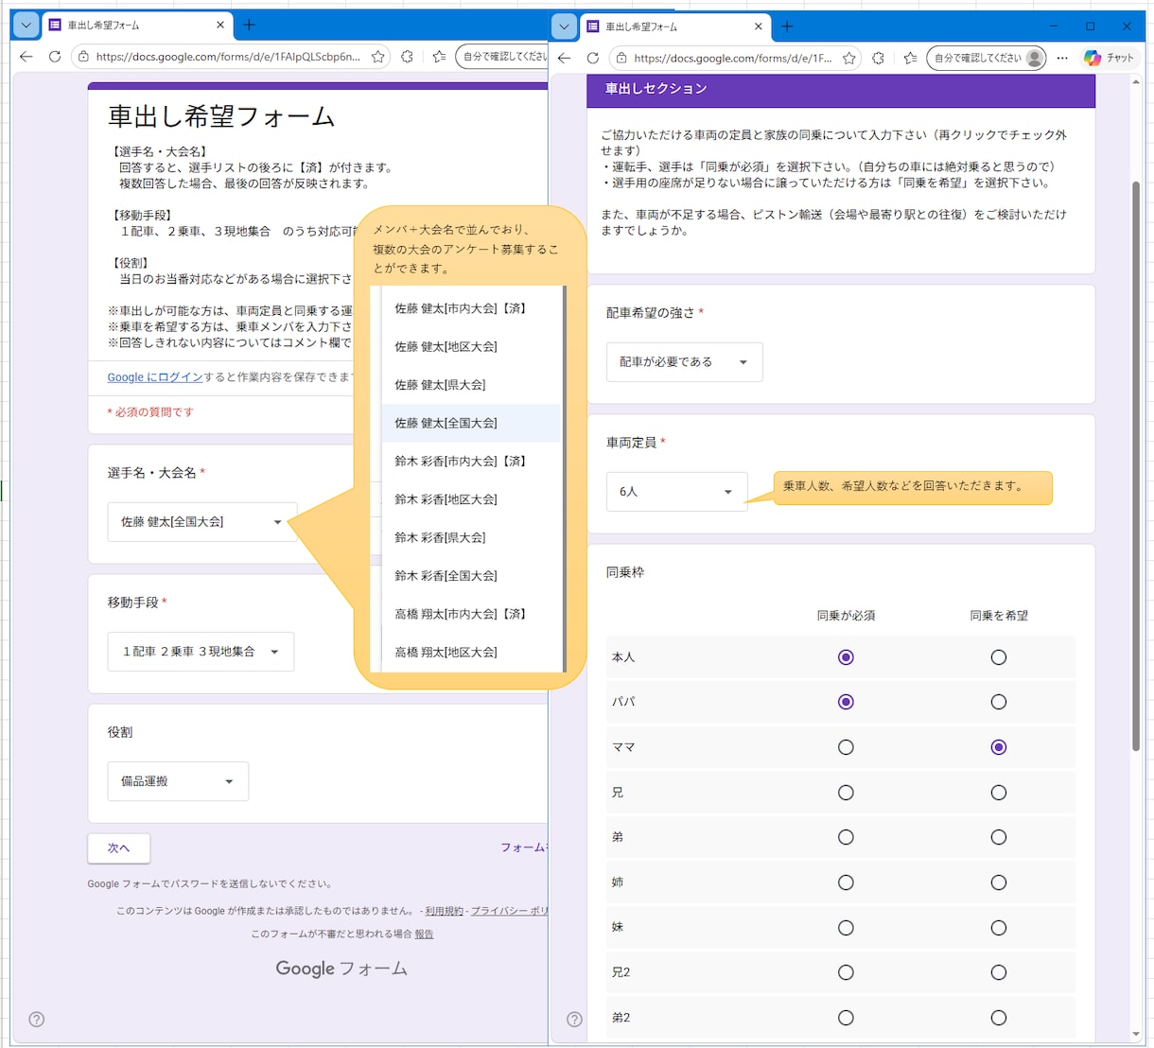Select 同乗が必須 for 姉 row
This screenshot has height=1048, width=1154.
point(846,882)
